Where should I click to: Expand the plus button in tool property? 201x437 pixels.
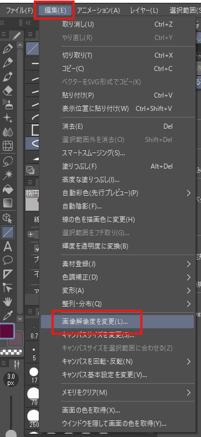[x=30, y=235]
